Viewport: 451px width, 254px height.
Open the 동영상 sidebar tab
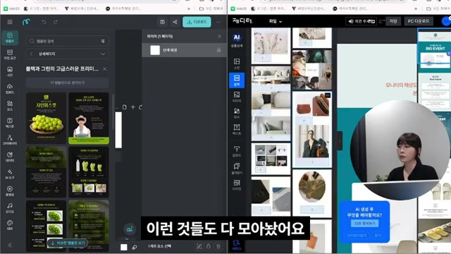[x=10, y=191]
